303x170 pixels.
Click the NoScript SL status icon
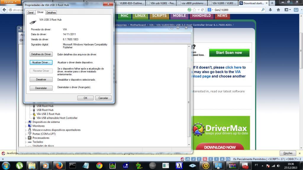click(x=205, y=159)
